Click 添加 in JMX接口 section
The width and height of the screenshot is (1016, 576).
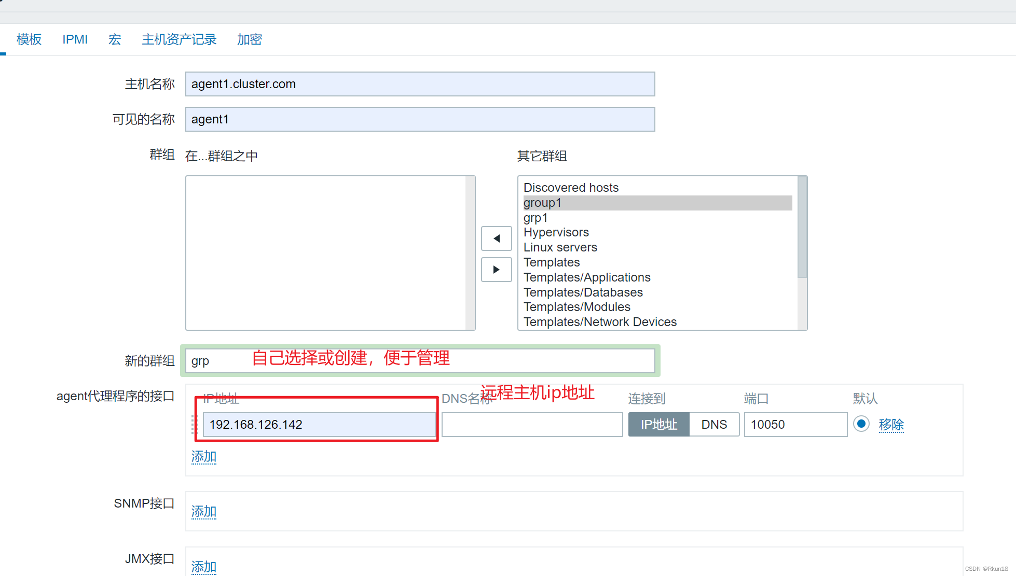point(204,567)
